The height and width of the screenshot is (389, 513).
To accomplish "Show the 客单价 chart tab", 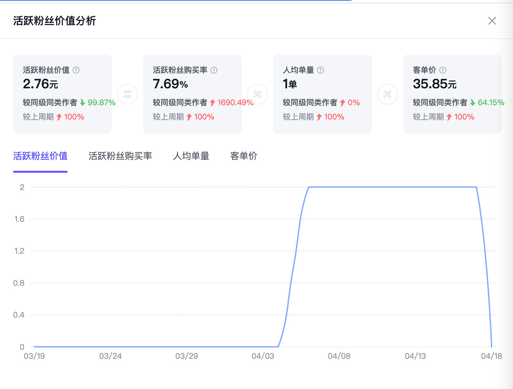I will (x=244, y=156).
